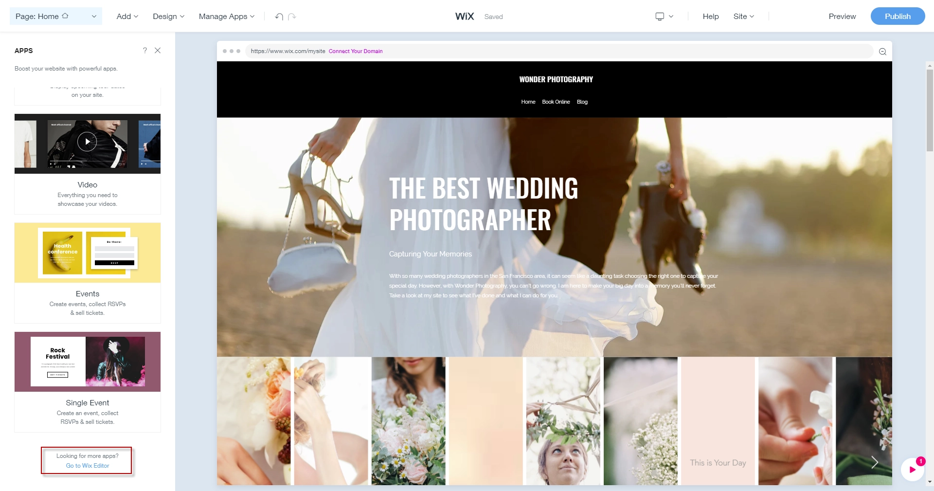Click the Connect Your Domain link
Viewport: 934px width, 491px height.
(356, 51)
